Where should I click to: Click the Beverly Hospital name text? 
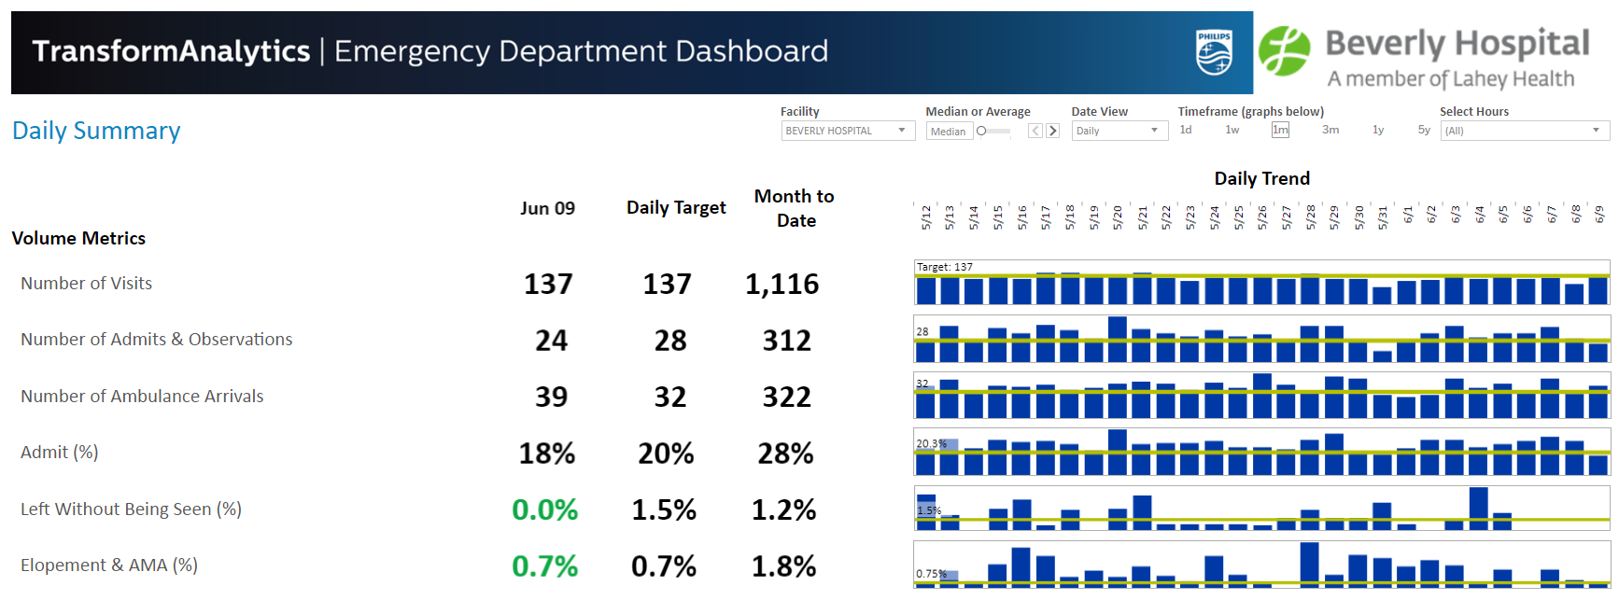[1457, 43]
